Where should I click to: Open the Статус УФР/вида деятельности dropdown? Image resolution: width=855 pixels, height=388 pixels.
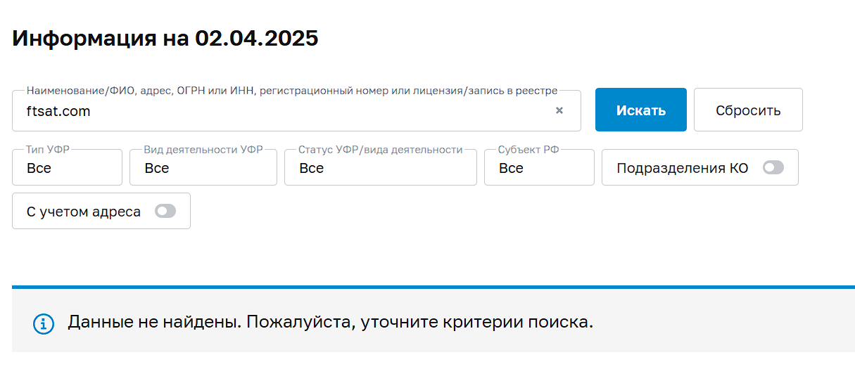380,168
